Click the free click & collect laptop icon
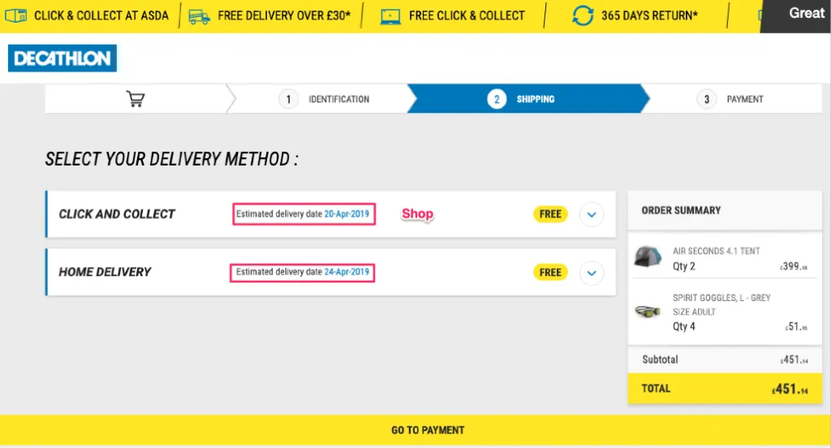 (390, 16)
